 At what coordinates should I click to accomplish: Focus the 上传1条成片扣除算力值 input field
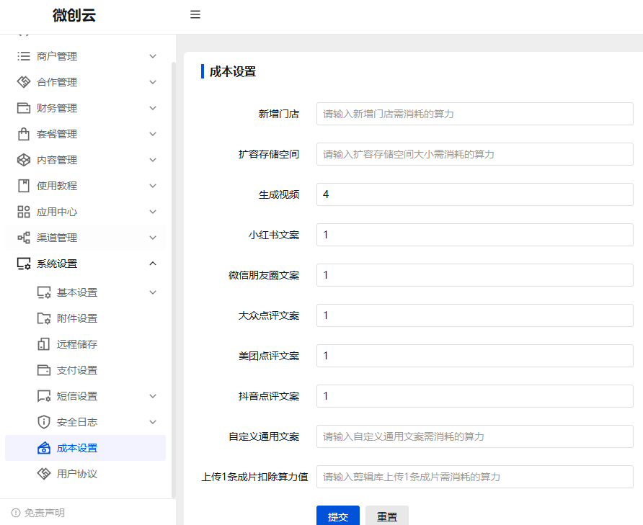pos(475,477)
